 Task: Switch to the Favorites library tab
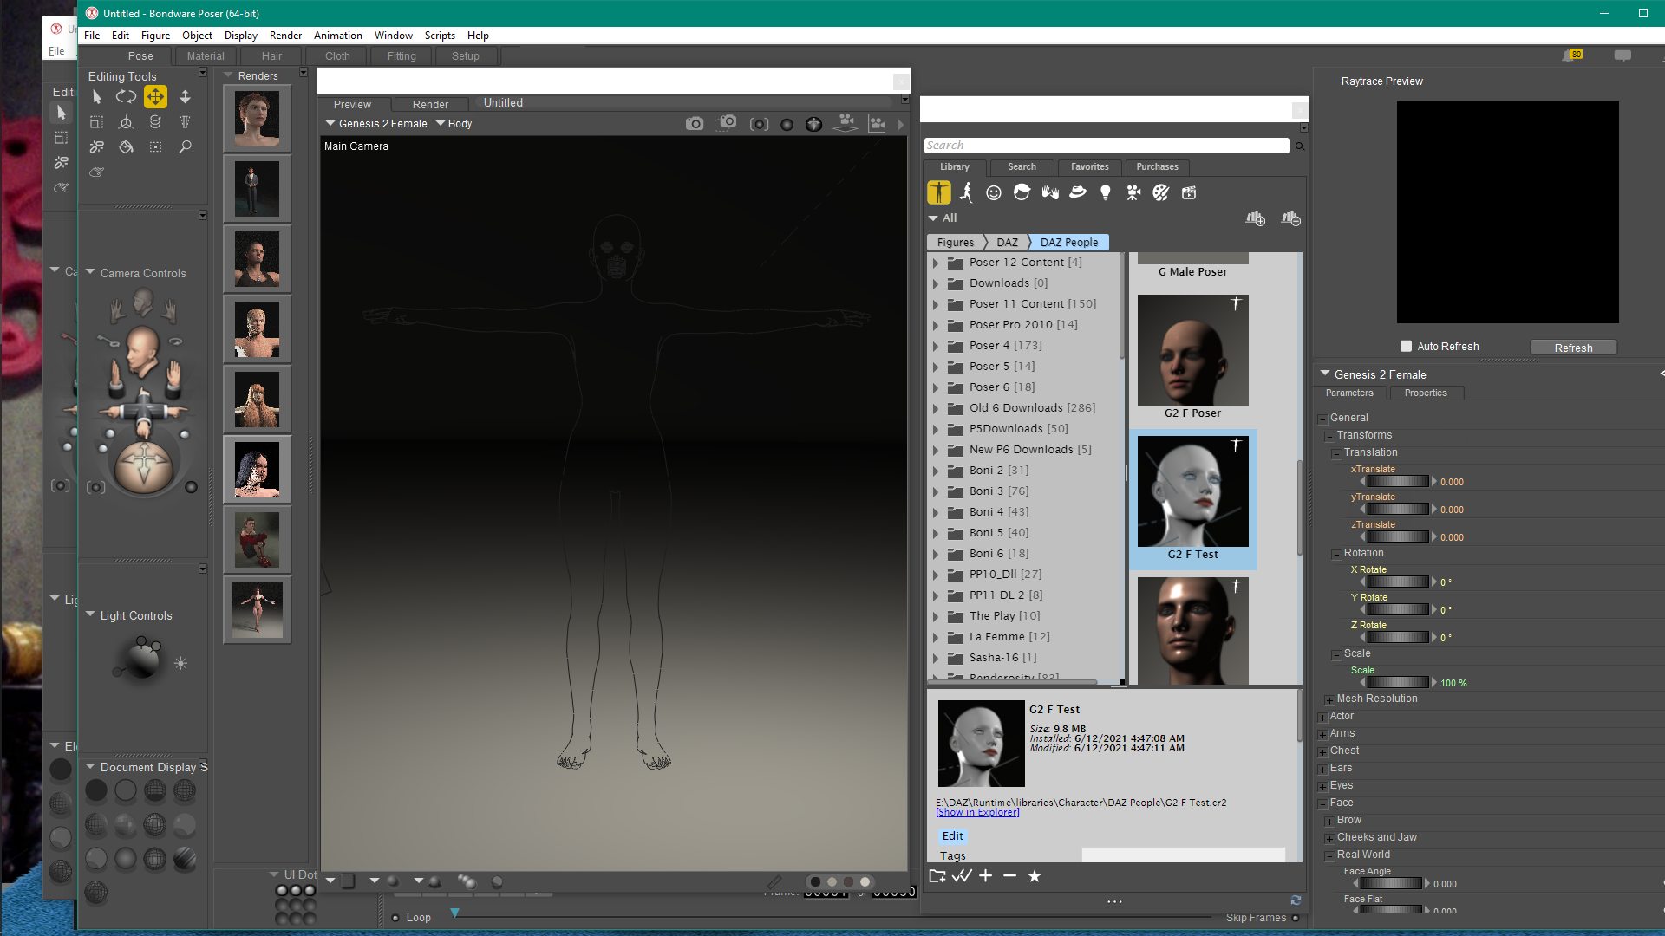(x=1089, y=166)
